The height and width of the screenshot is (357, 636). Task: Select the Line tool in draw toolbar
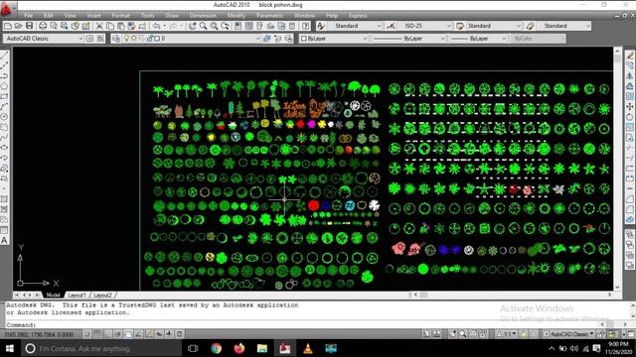(4, 56)
